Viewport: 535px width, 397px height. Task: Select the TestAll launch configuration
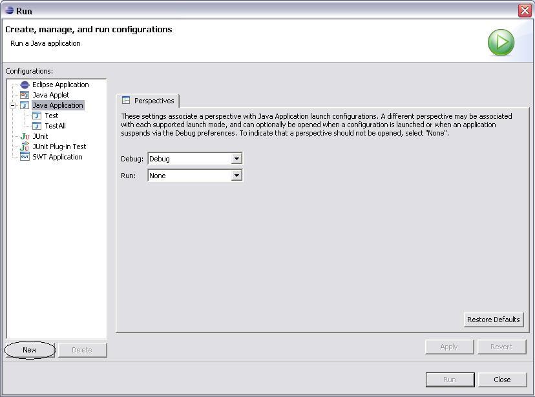(55, 126)
